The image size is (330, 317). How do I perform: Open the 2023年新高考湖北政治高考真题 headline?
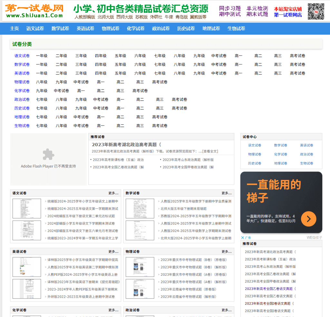tap(126, 145)
